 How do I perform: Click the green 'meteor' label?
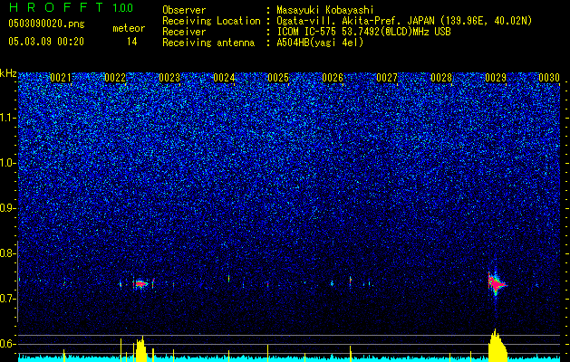coord(129,28)
